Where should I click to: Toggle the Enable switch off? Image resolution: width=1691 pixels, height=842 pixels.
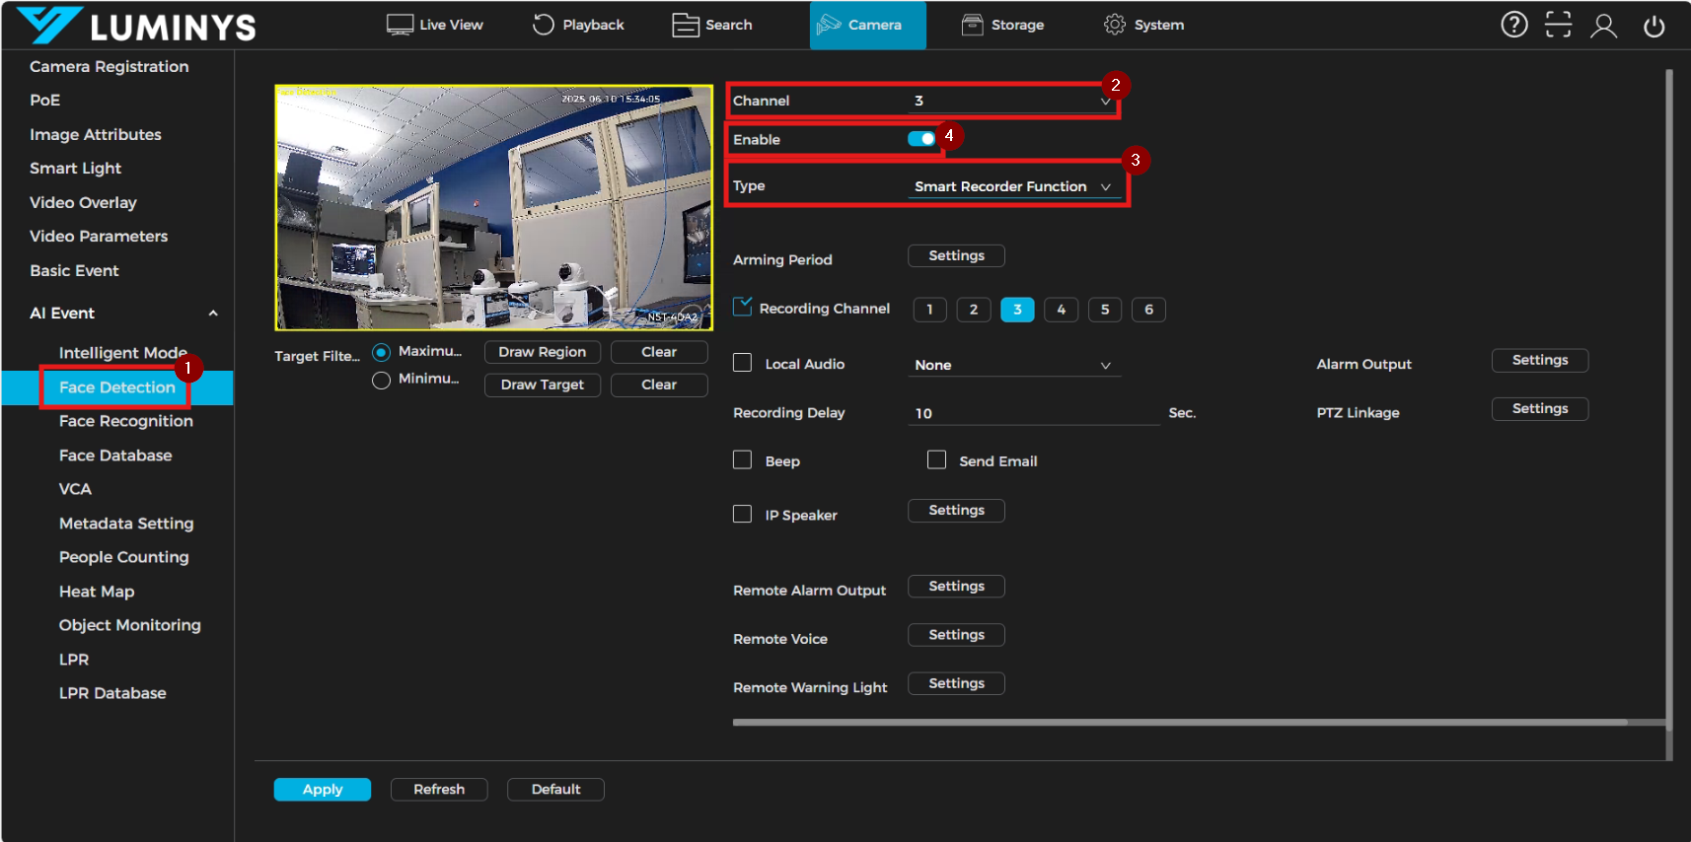pos(921,139)
